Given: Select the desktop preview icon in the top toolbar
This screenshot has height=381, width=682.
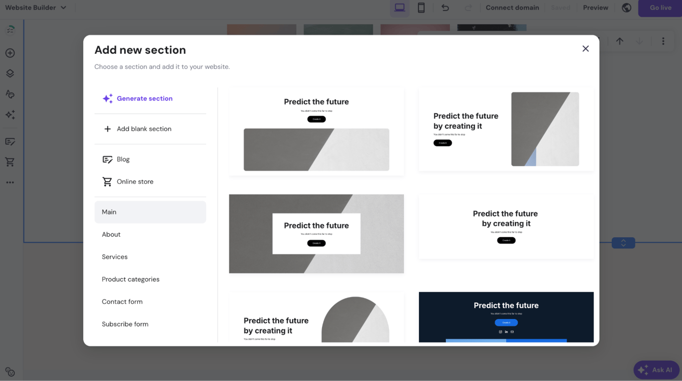Looking at the screenshot, I should 399,7.
